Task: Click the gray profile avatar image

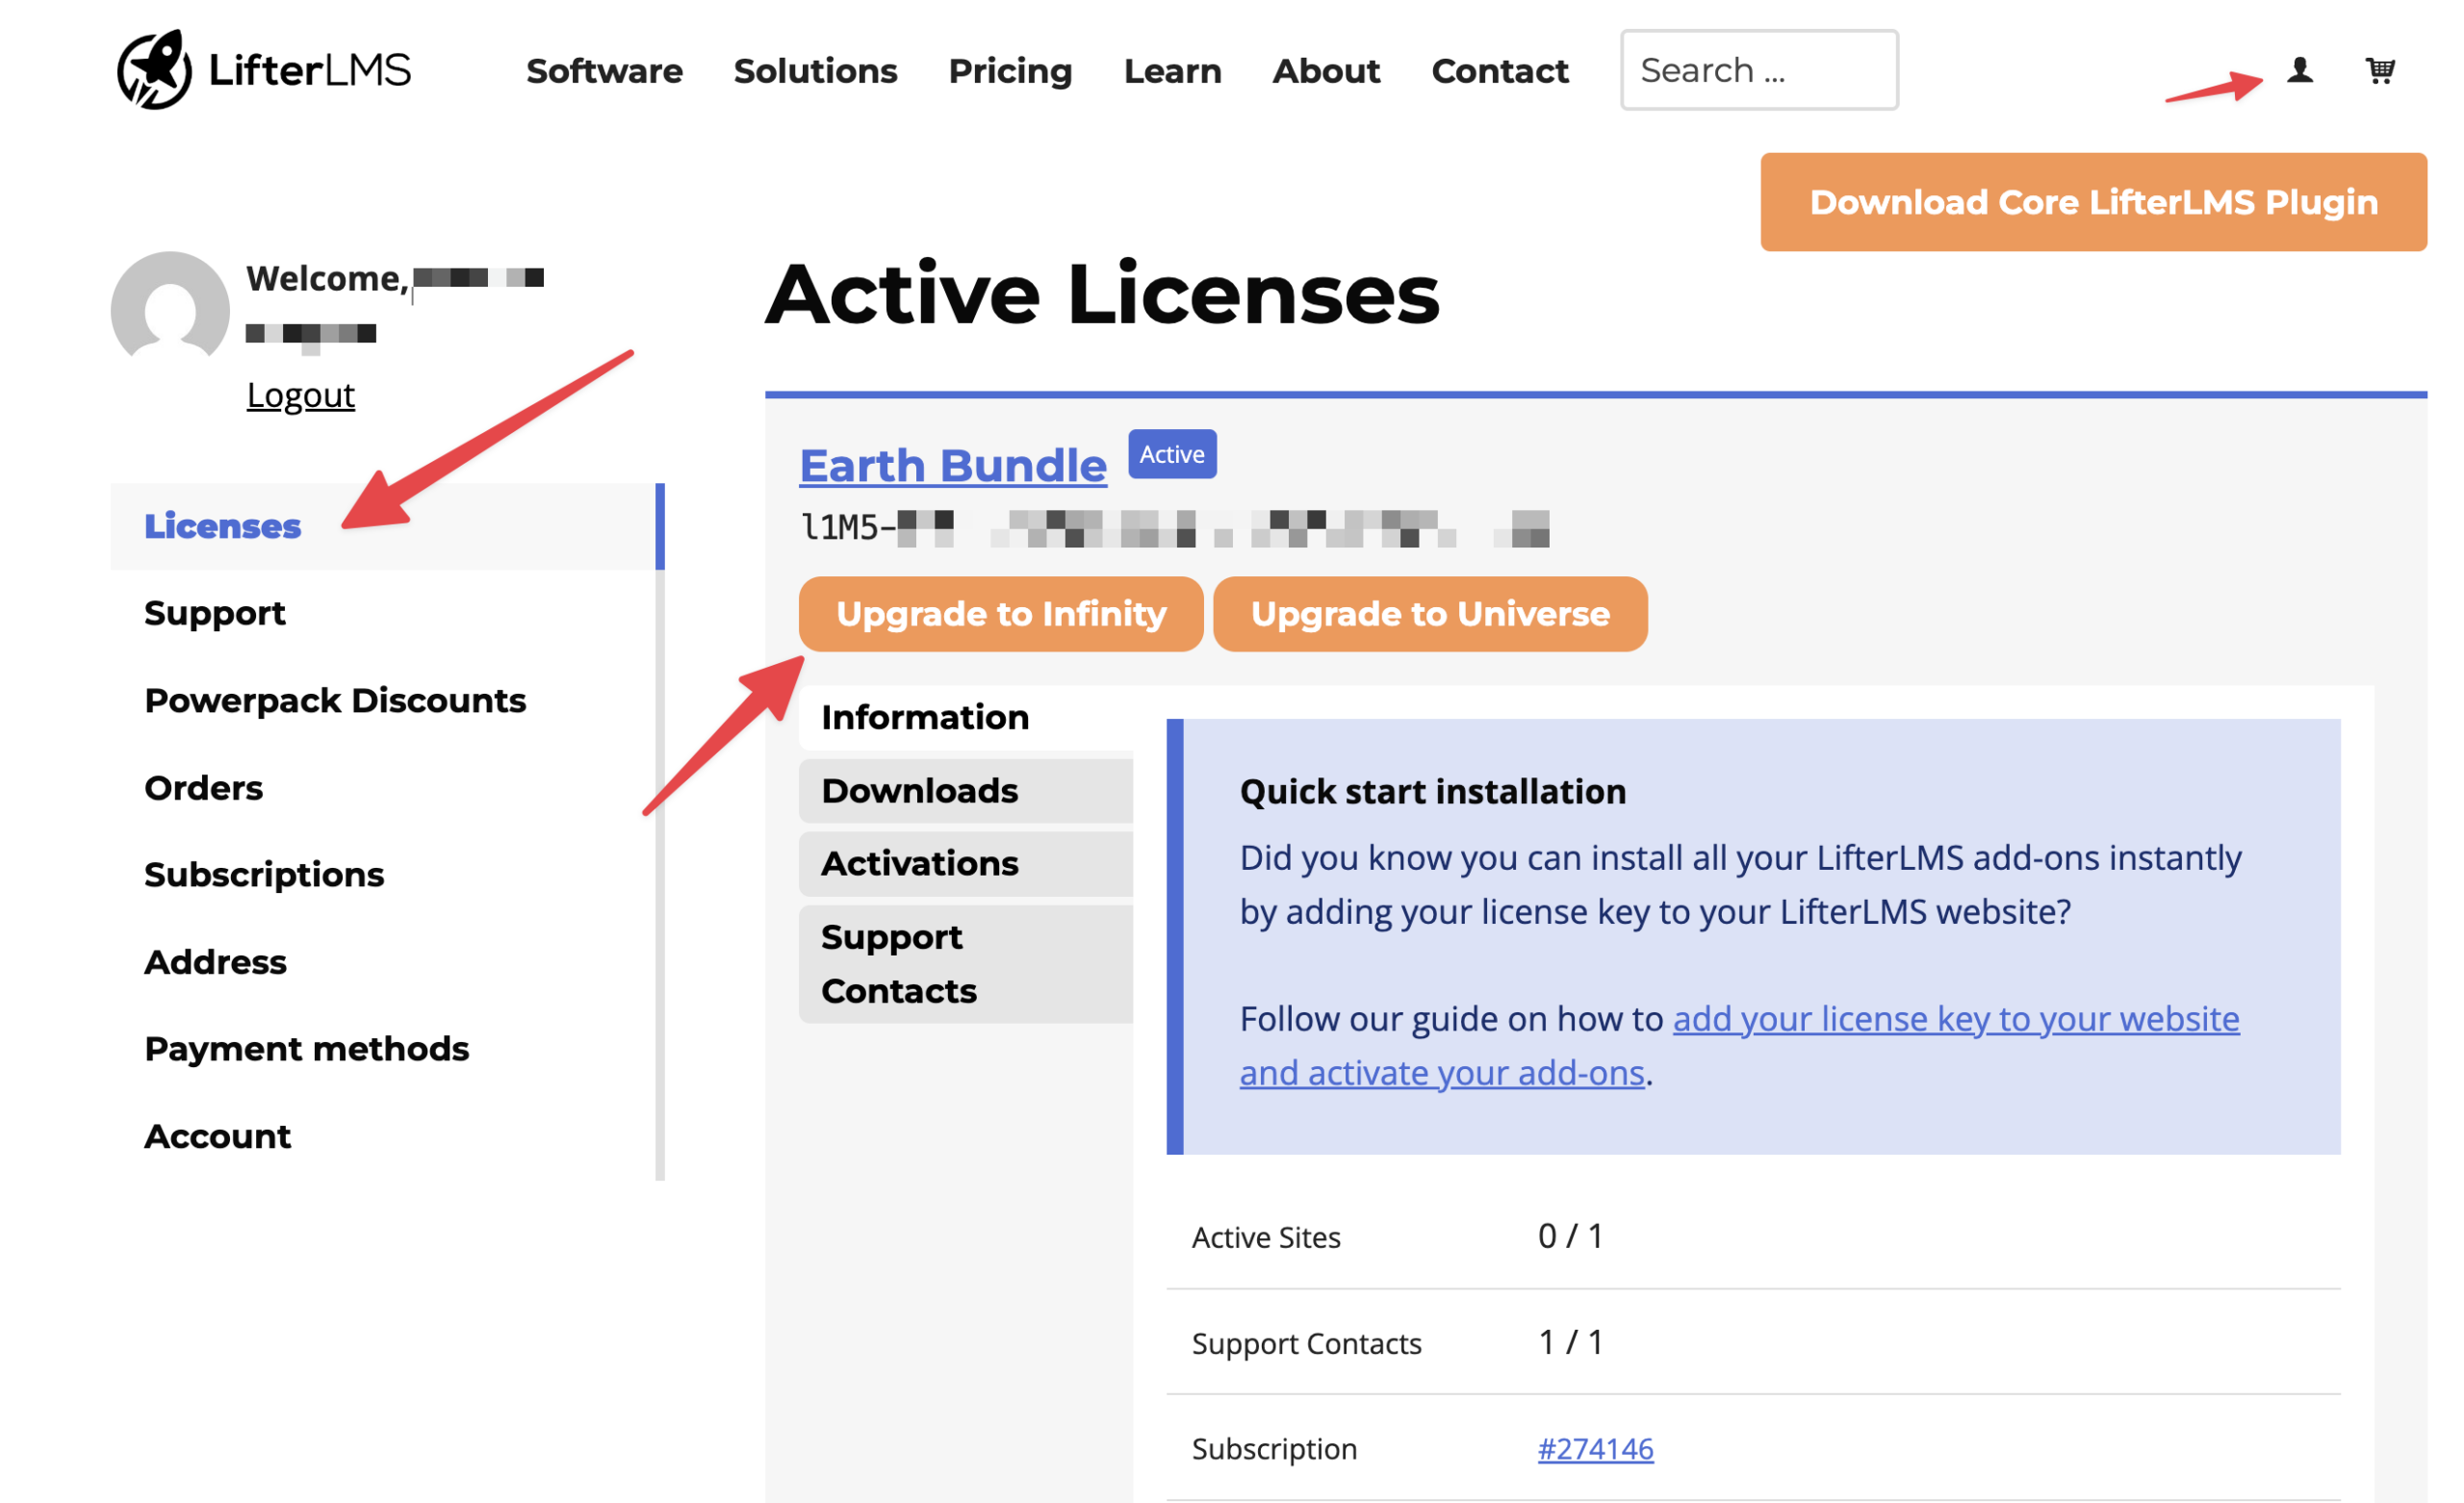Action: click(170, 309)
